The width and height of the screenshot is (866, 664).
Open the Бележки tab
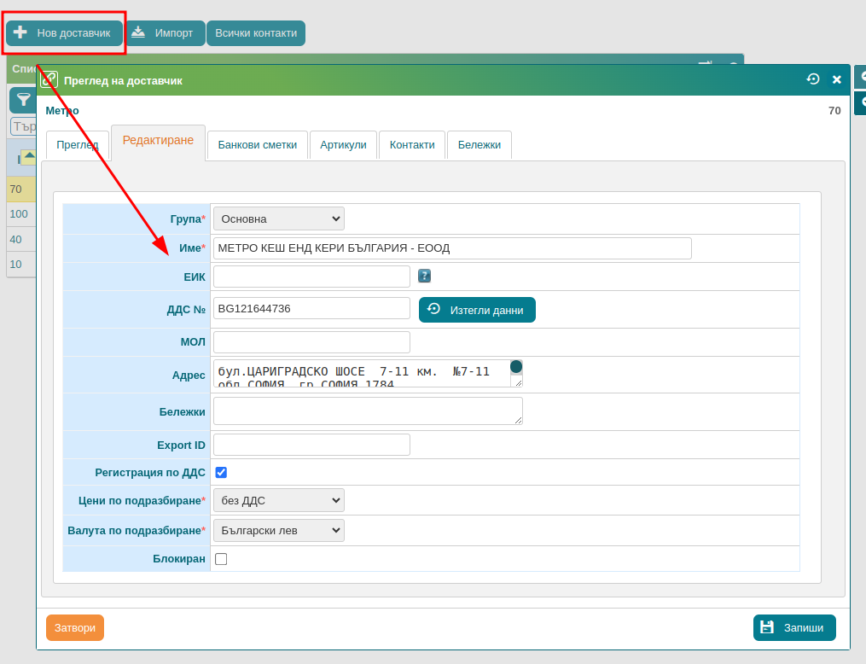pos(479,145)
